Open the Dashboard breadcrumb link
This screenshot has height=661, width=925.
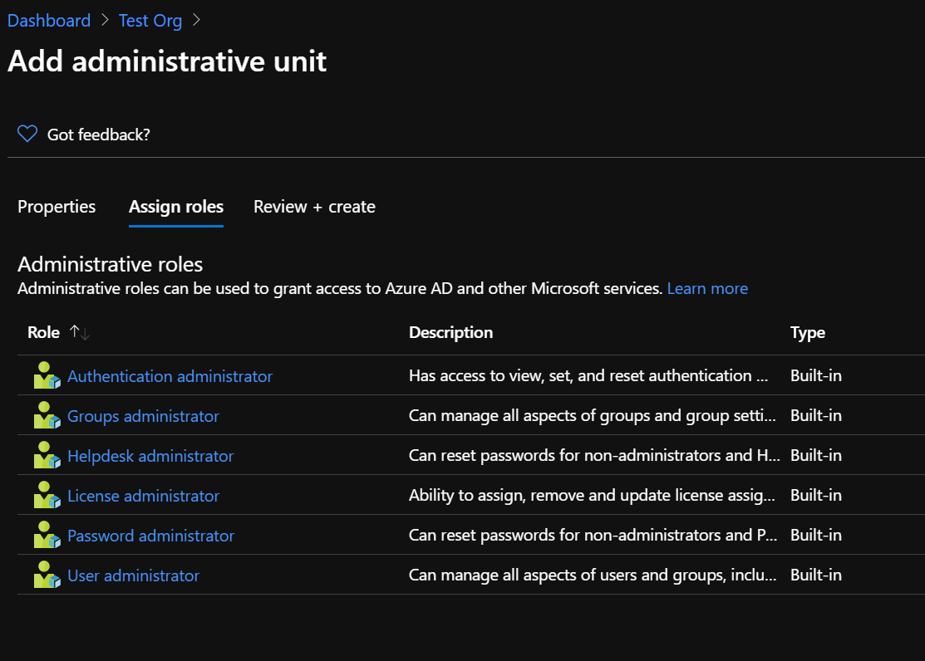(x=49, y=21)
